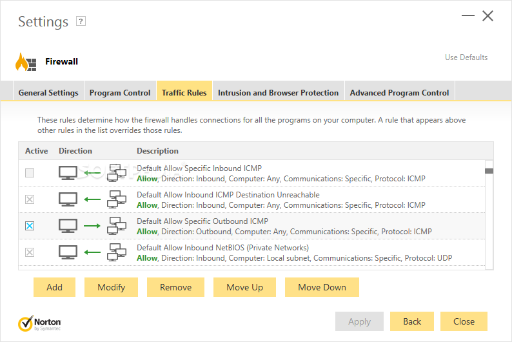Click the Firewall flame and wall icon
Image resolution: width=512 pixels, height=342 pixels.
click(x=26, y=62)
